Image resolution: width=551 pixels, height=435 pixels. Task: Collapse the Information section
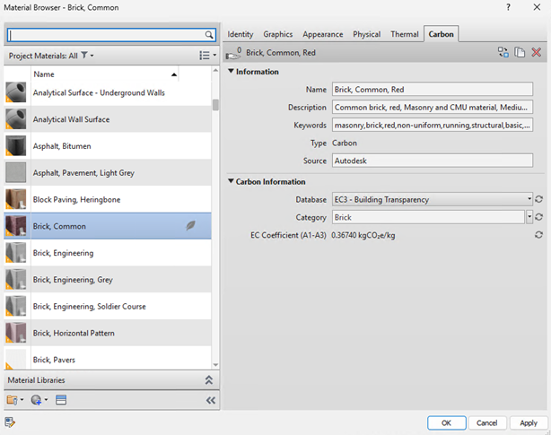(x=231, y=72)
